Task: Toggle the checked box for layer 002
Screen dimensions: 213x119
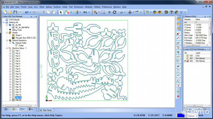Action: tap(185, 61)
